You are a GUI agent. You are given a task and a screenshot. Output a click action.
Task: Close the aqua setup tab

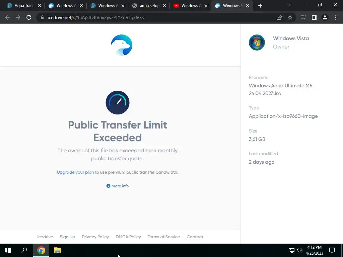tap(164, 6)
